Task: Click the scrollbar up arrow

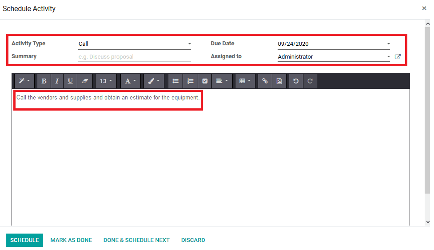Action: tap(428, 24)
